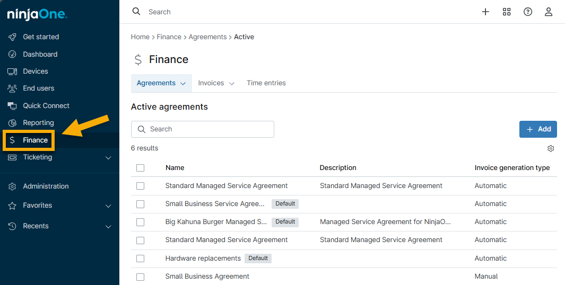Click the Reporting pie chart icon

12,123
